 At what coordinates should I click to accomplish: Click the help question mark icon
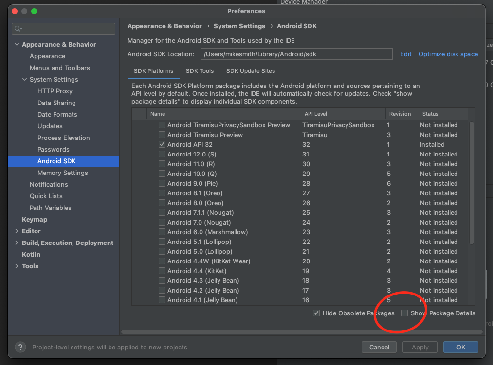[20, 347]
